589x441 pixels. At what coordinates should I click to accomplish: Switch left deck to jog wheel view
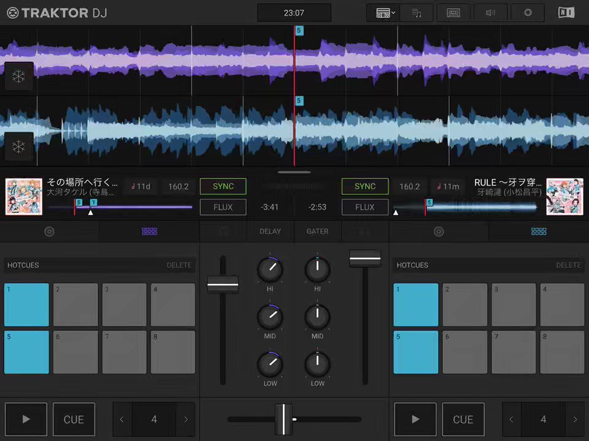click(x=50, y=232)
